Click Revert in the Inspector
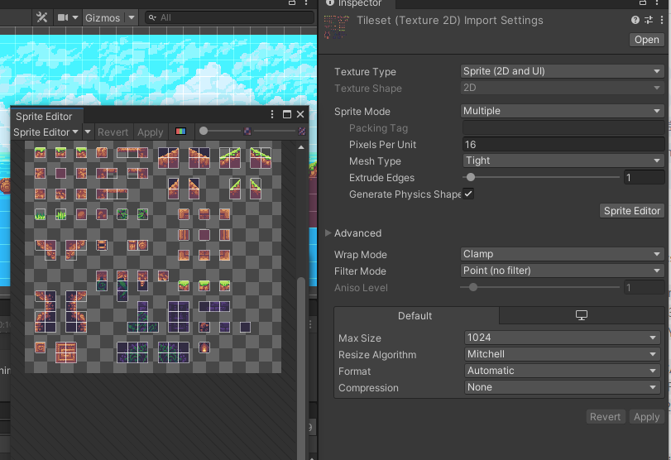 point(605,417)
